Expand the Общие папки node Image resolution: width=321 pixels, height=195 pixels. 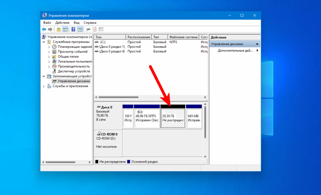pyautogui.click(x=49, y=57)
